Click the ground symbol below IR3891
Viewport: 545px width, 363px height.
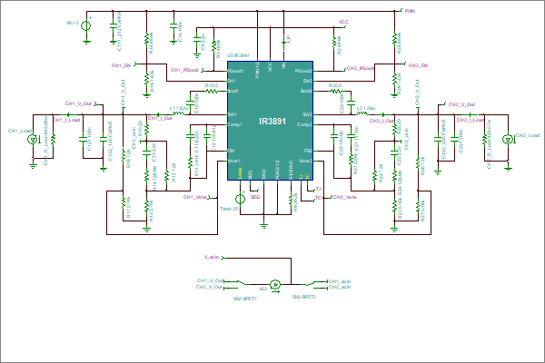(263, 225)
